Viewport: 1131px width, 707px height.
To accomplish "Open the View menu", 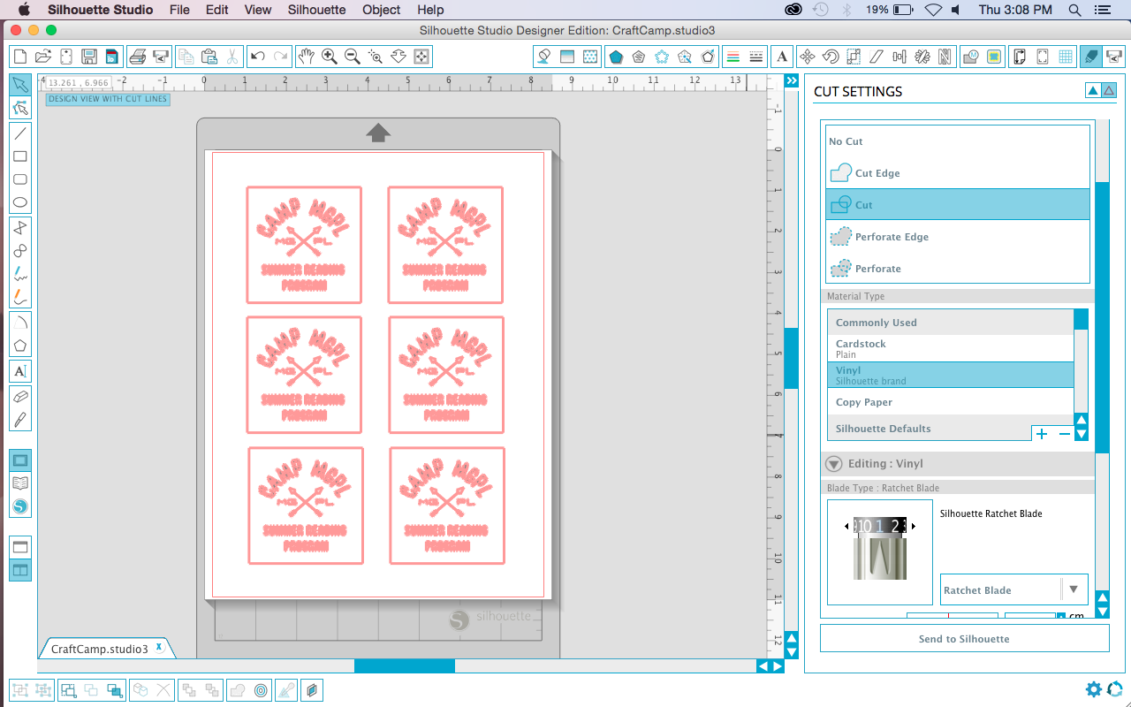I will coord(258,10).
